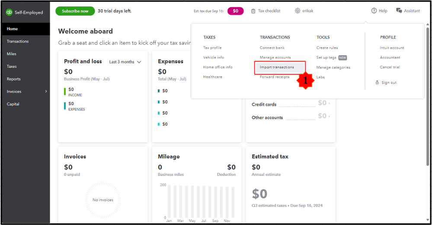Click the Sign out lock icon
The image size is (432, 225).
click(377, 82)
